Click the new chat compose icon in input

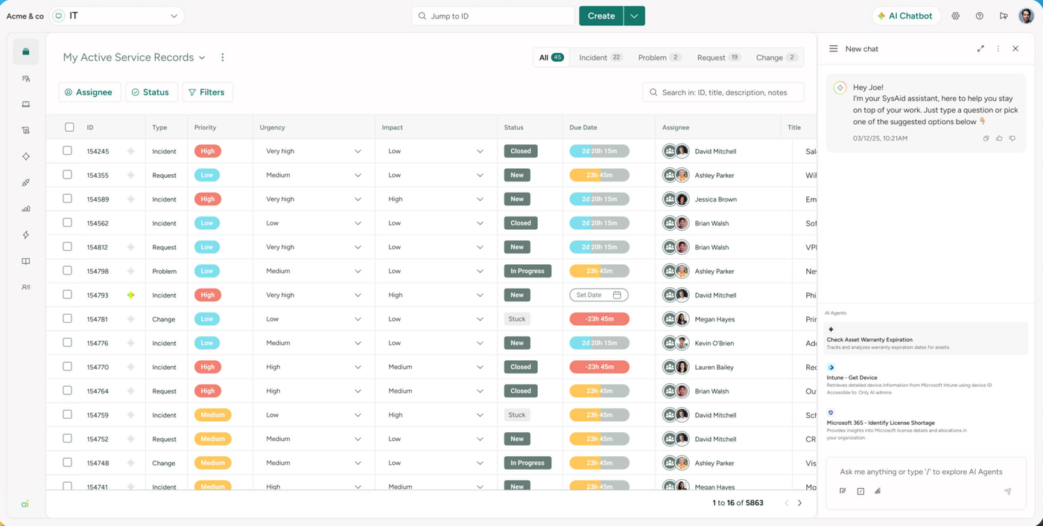point(843,491)
